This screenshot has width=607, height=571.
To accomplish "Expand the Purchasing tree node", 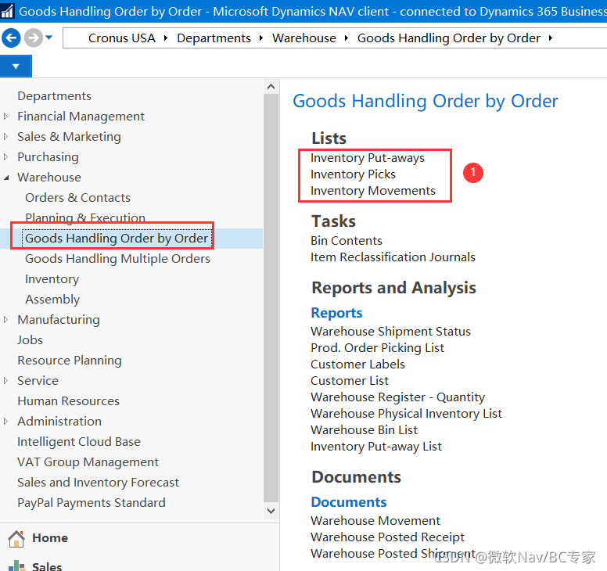I will [x=5, y=156].
